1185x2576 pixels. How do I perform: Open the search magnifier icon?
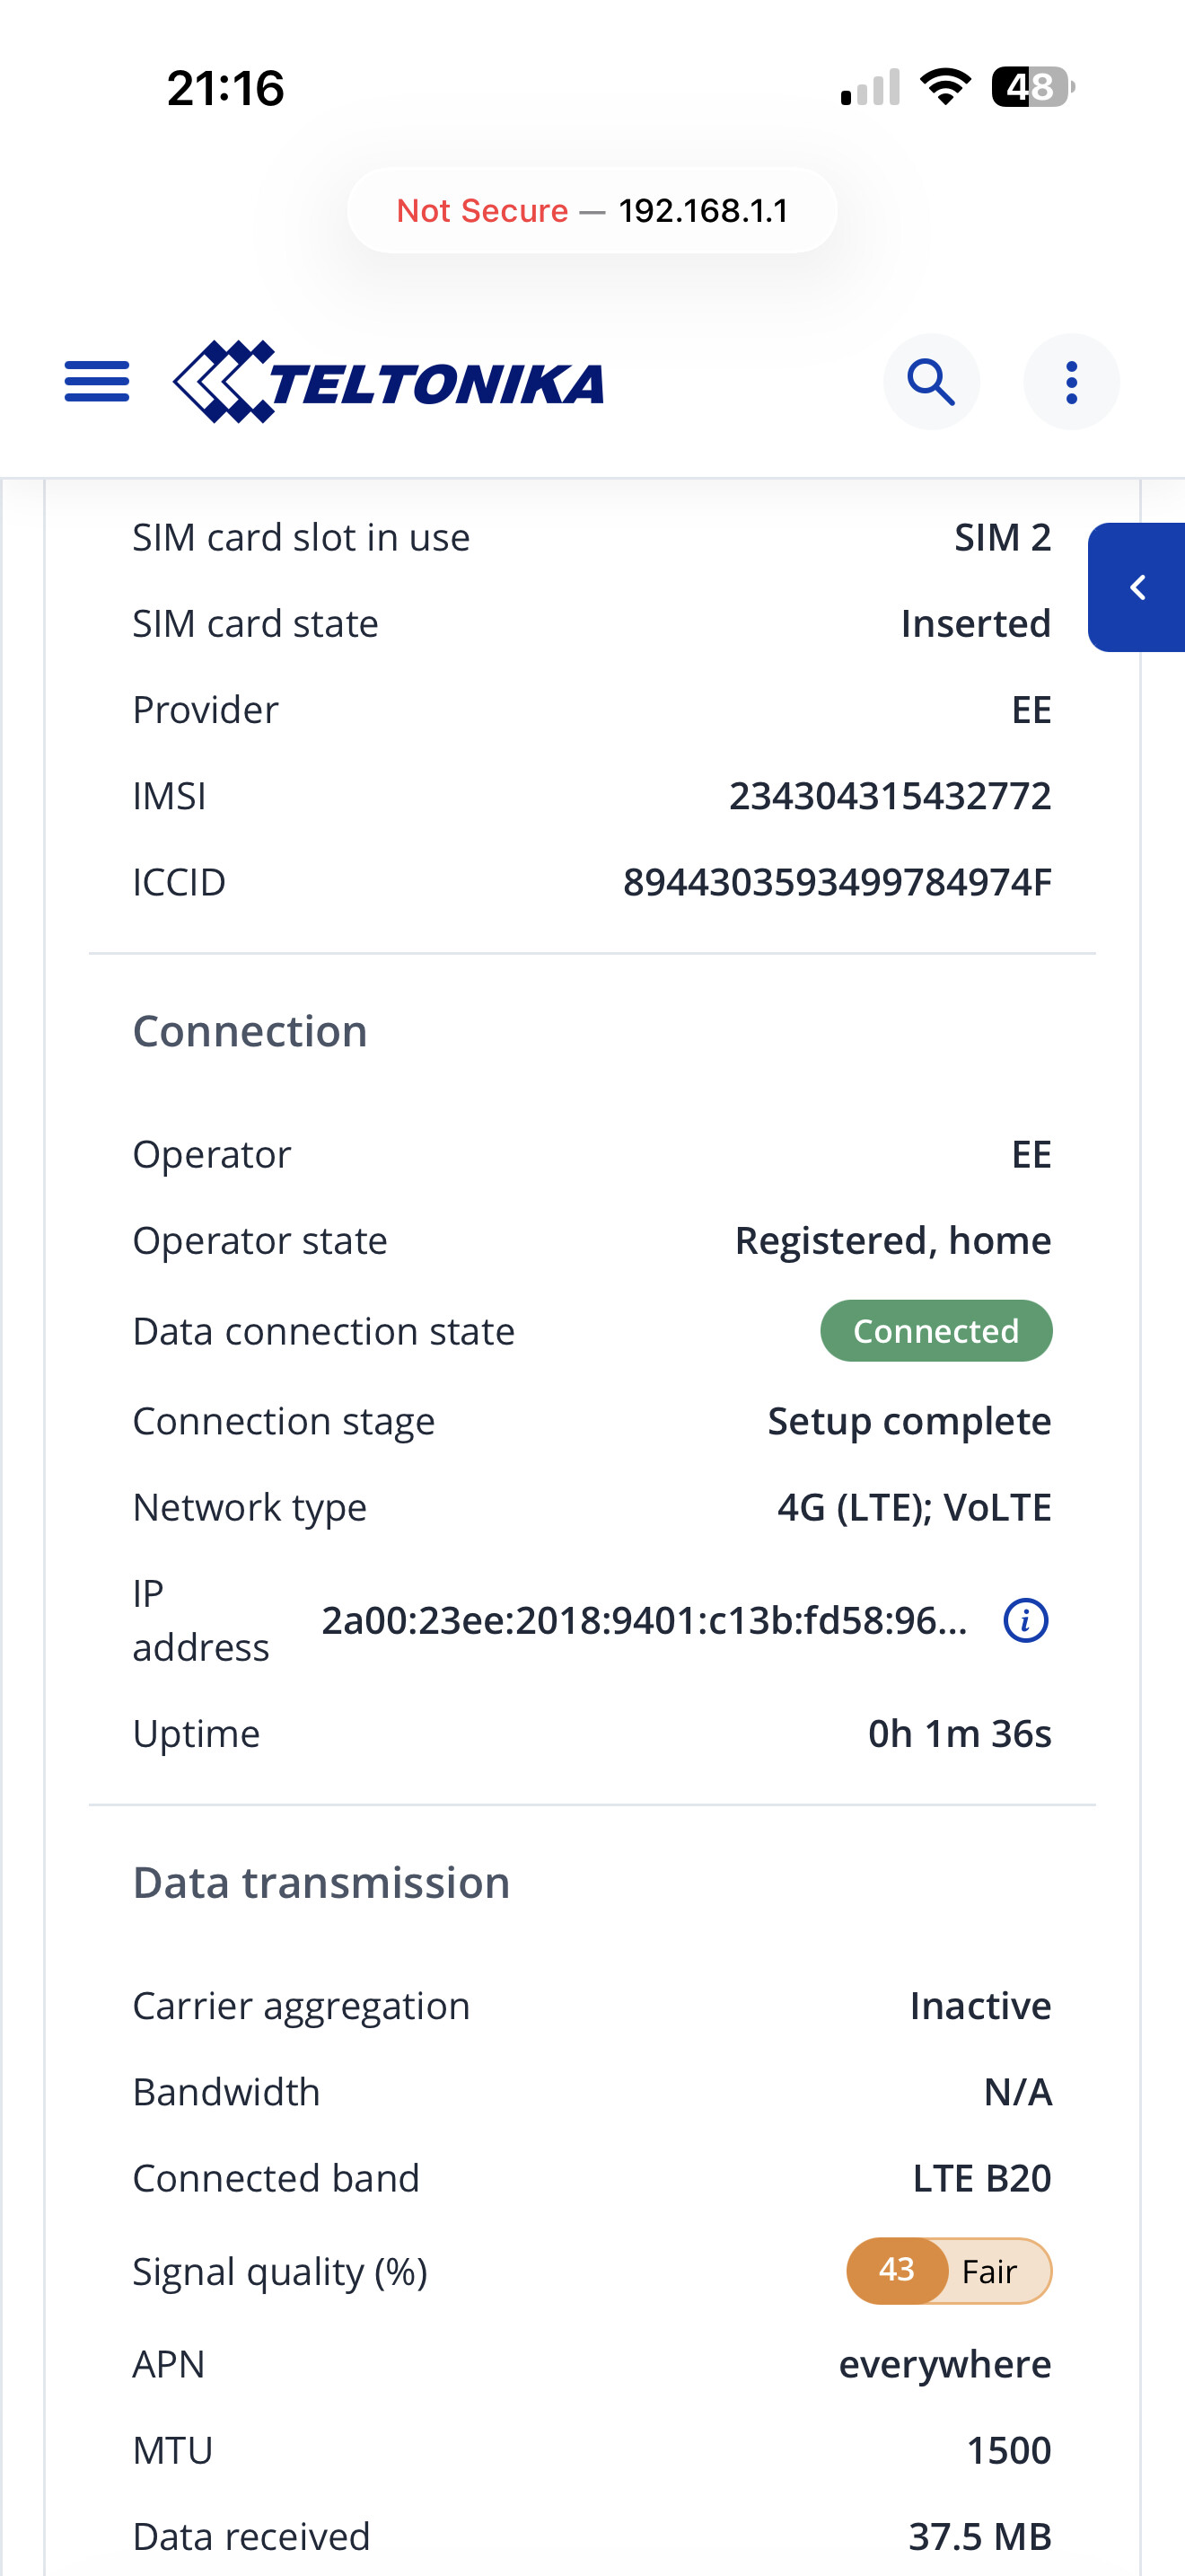(x=931, y=382)
